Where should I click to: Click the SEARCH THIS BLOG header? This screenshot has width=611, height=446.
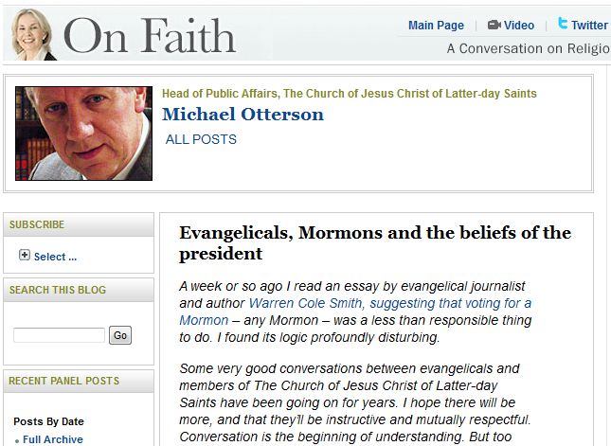tap(57, 290)
